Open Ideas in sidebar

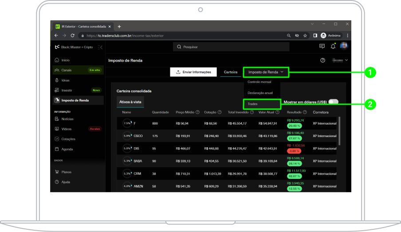click(x=78, y=80)
